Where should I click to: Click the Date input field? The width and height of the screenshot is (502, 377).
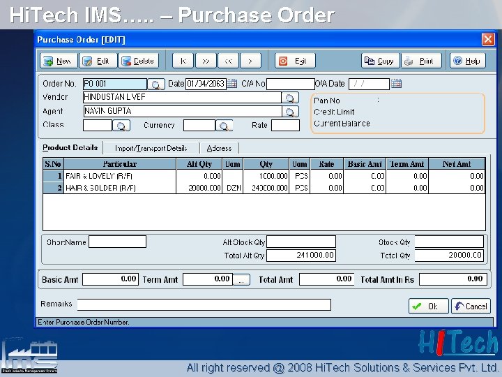click(x=206, y=84)
